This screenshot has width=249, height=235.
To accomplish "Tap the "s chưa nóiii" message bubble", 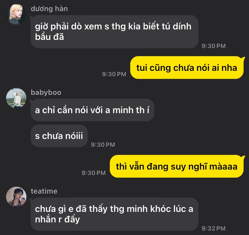I will point(59,136).
